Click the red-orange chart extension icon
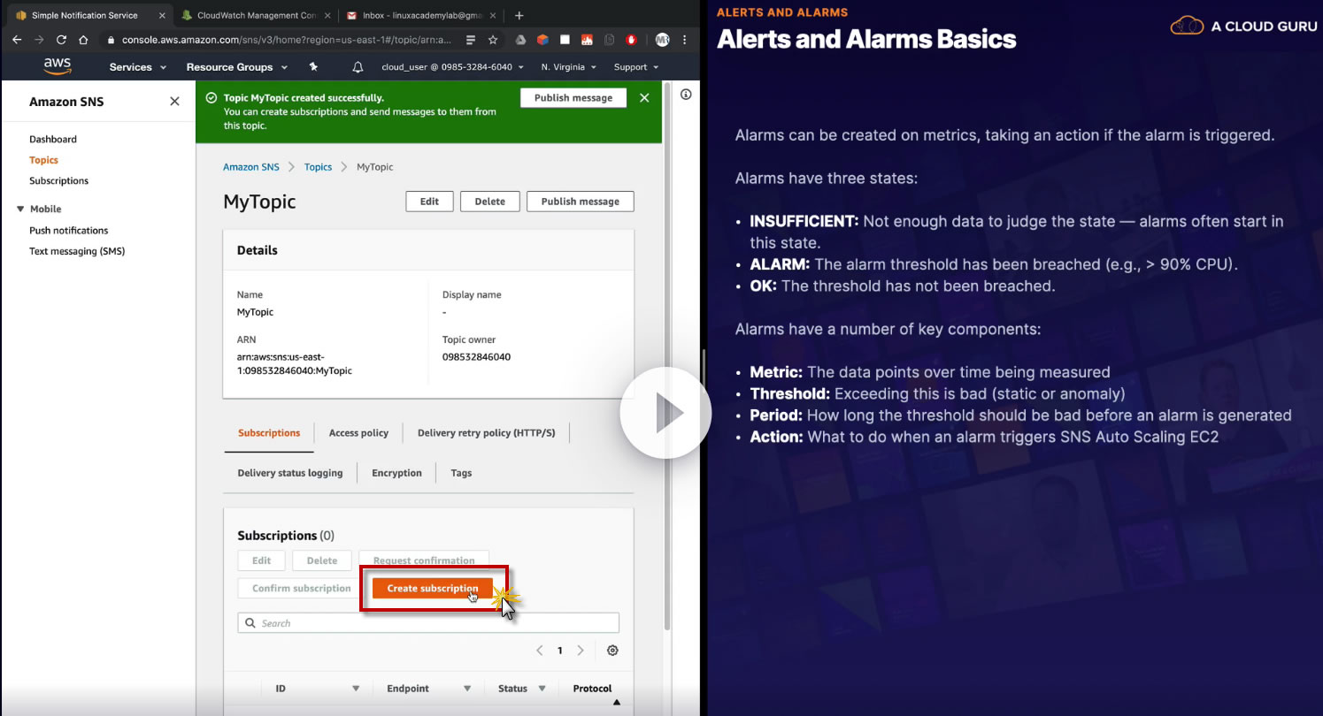 (x=587, y=40)
